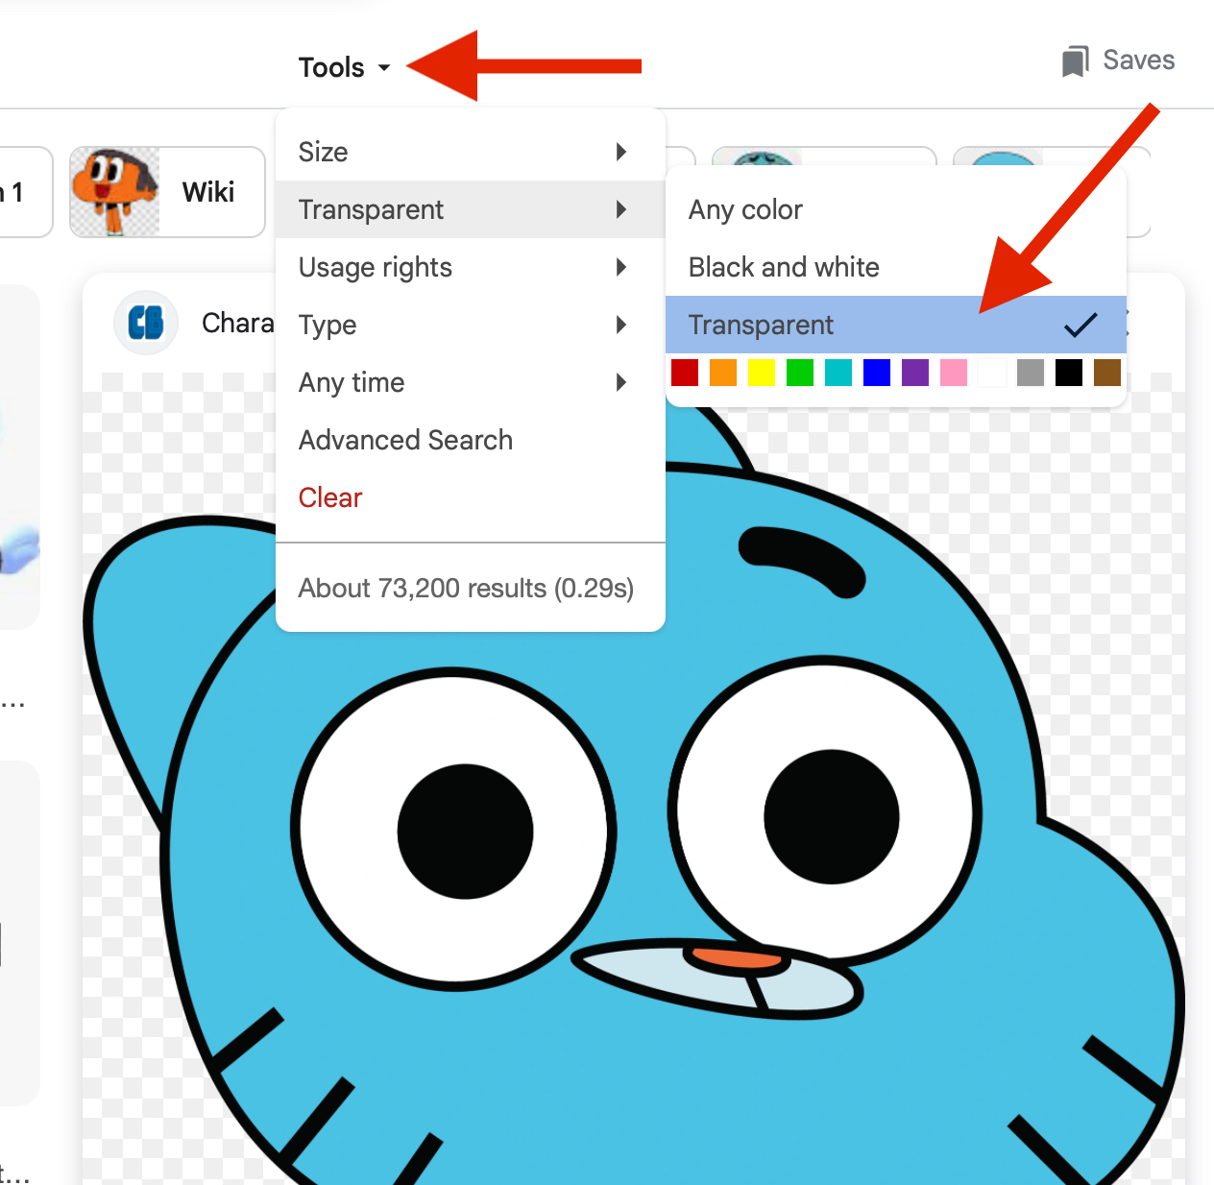Screen dimensions: 1214x1185
Task: Pick the brown color swatch
Action: [1107, 373]
